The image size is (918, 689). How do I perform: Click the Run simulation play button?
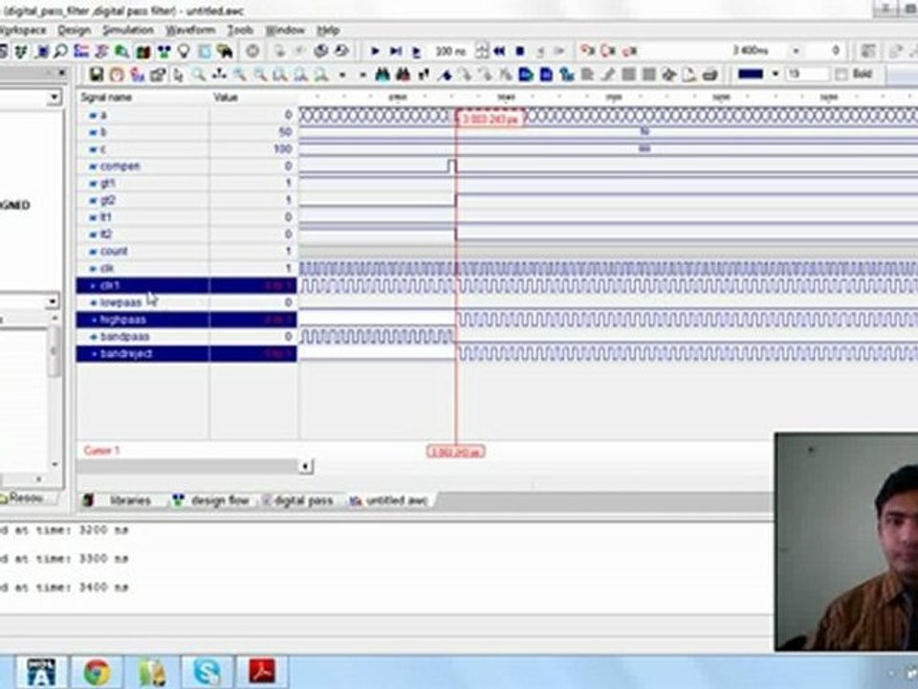[375, 52]
